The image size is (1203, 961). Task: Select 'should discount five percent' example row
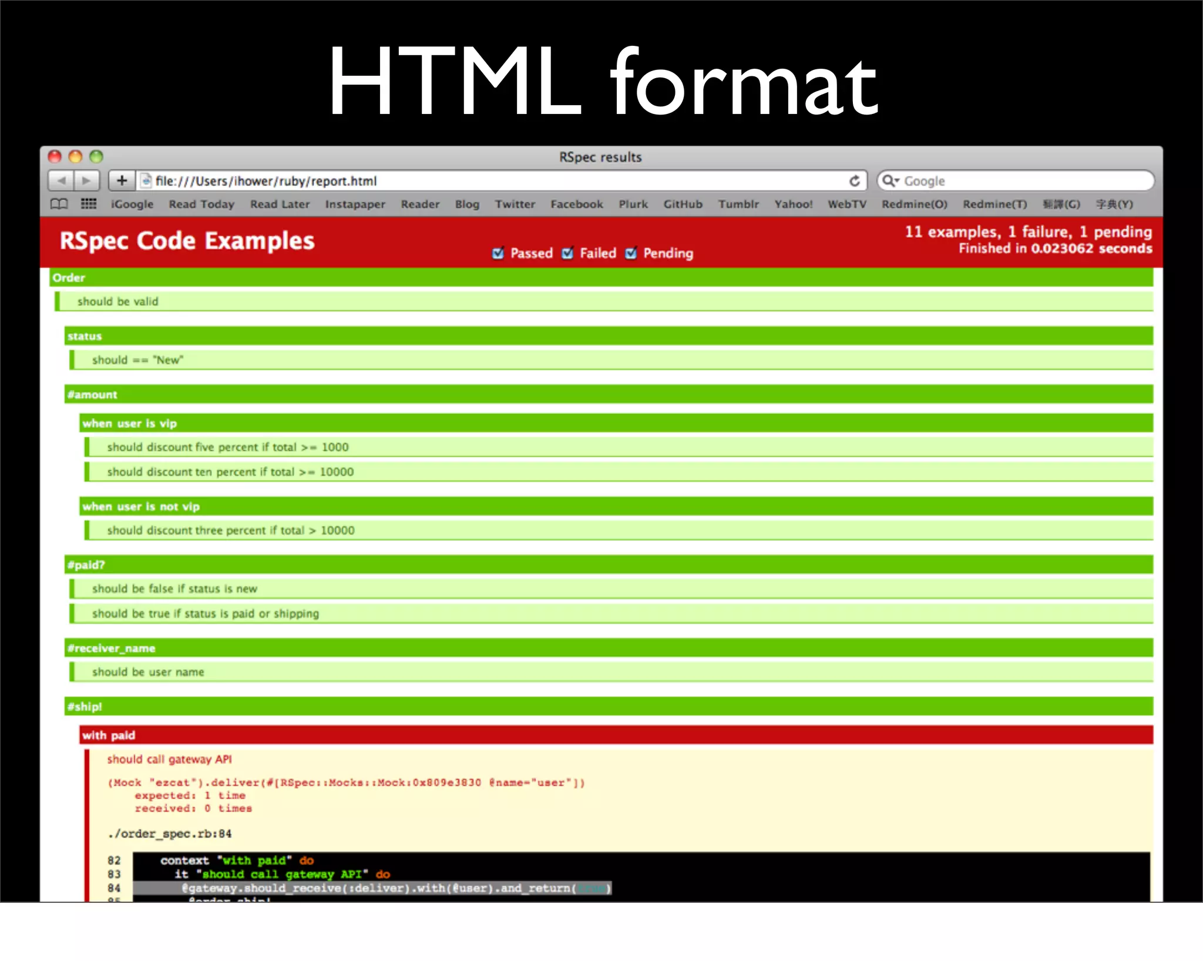coord(619,447)
